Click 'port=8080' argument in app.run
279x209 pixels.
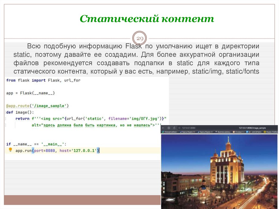coord(44,151)
